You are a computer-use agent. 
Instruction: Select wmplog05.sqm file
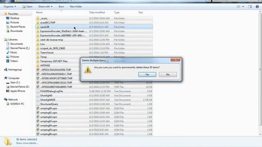point(49,130)
